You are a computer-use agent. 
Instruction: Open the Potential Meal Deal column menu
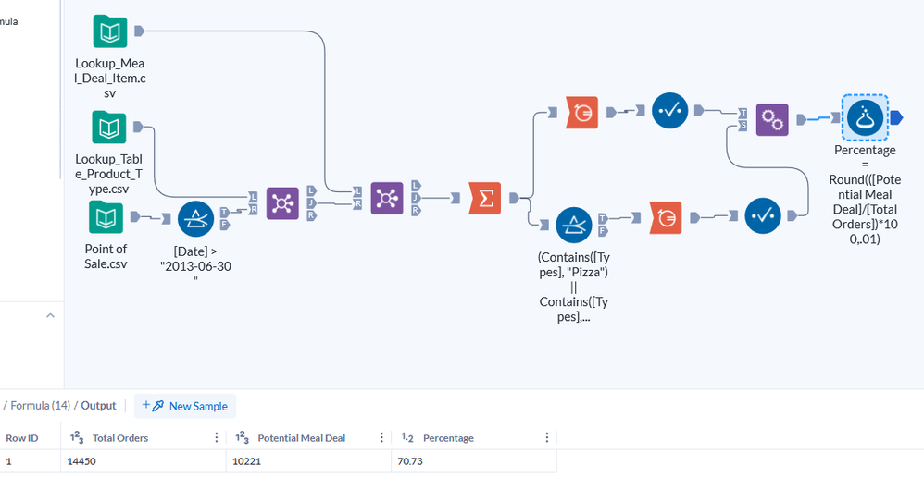point(381,438)
